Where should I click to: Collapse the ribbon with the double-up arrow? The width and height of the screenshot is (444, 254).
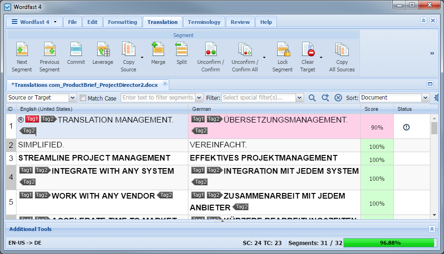(x=423, y=20)
